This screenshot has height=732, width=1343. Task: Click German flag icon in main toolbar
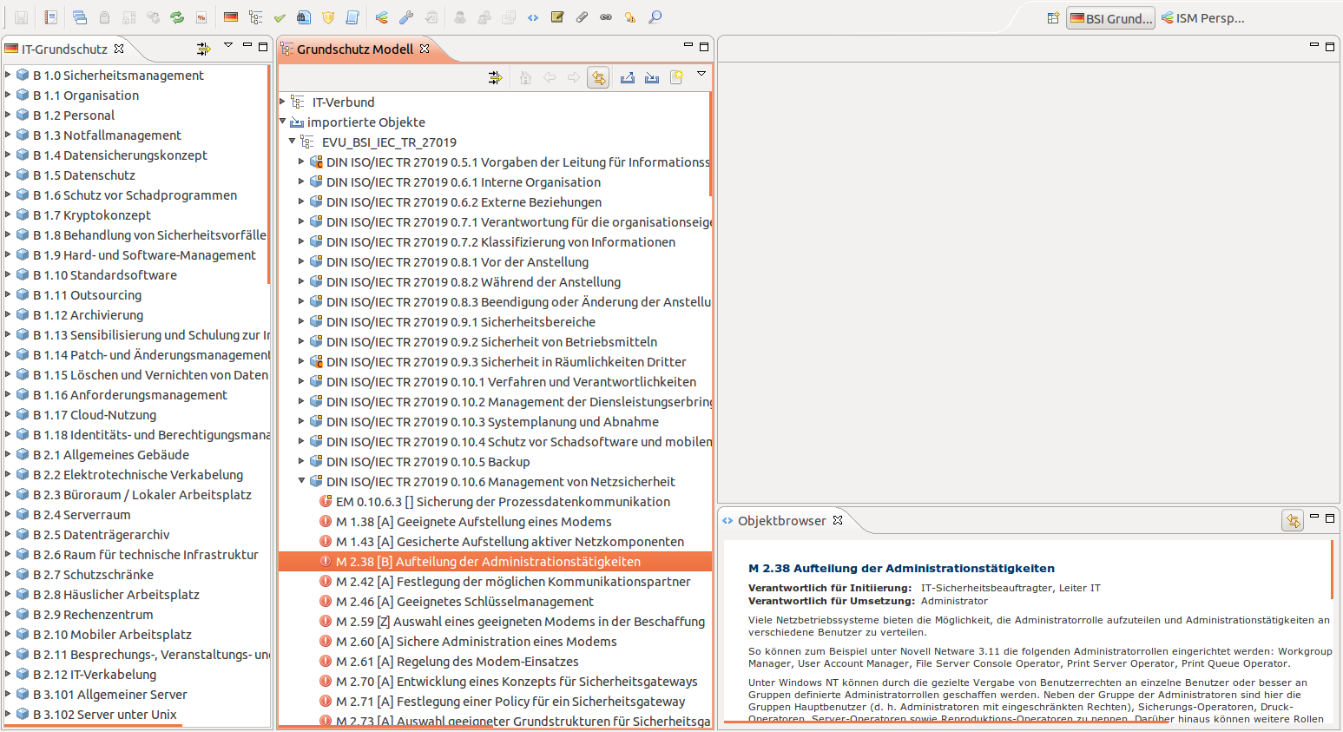[231, 17]
